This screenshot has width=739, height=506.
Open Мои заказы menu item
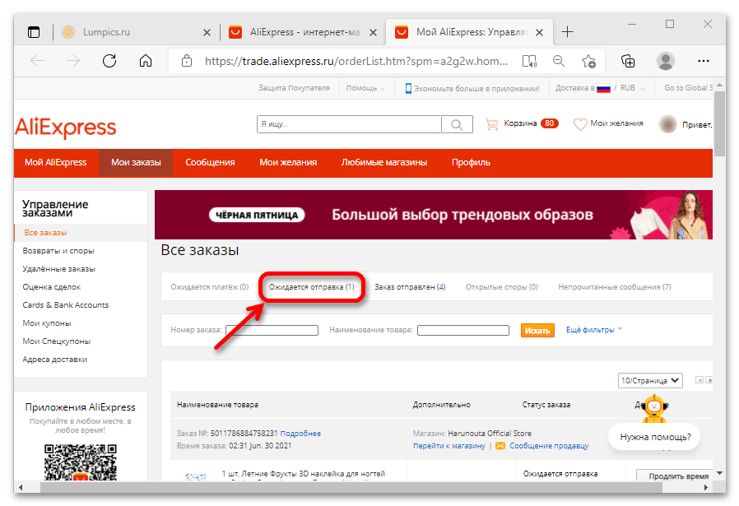click(x=136, y=163)
